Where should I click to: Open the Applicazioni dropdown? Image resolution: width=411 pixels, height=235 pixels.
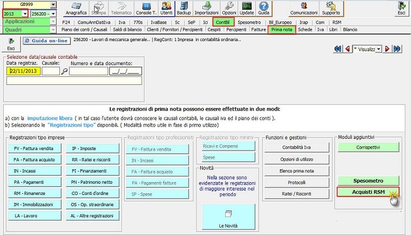(x=53, y=22)
